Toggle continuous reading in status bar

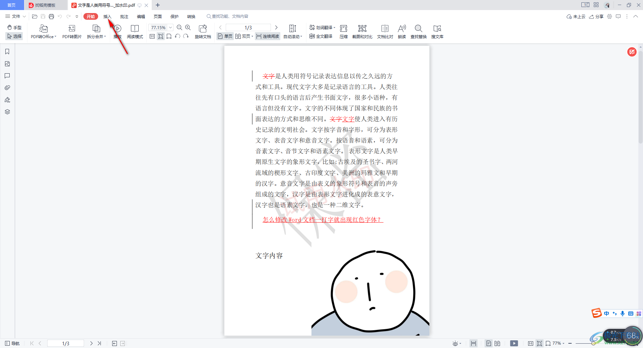coord(473,343)
